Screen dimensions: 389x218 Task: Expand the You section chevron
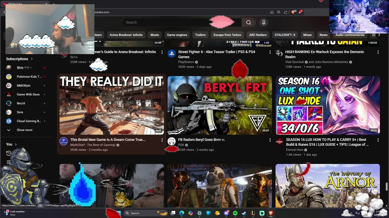(x=16, y=144)
